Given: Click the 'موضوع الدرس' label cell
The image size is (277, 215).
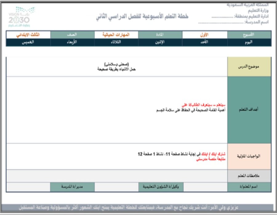Looking at the screenshot, I should (x=249, y=67).
